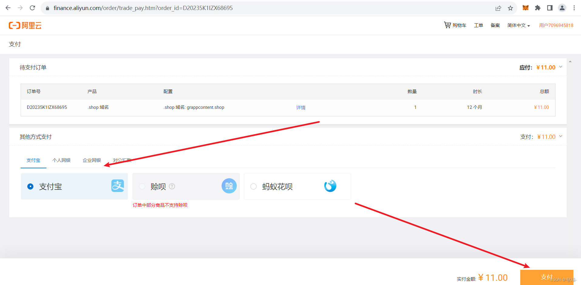Click the 用户7096945818 account link
This screenshot has width=581, height=285.
click(x=556, y=25)
